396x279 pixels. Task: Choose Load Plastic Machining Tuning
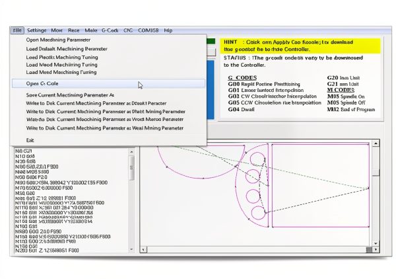click(62, 57)
